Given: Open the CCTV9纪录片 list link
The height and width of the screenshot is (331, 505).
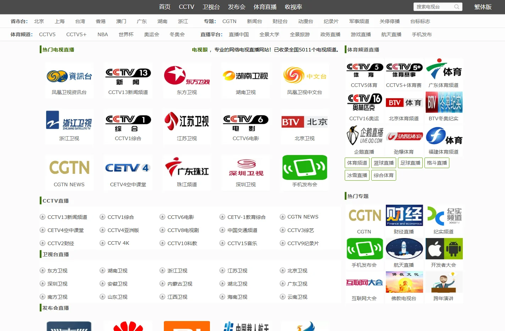Looking at the screenshot, I should (303, 243).
